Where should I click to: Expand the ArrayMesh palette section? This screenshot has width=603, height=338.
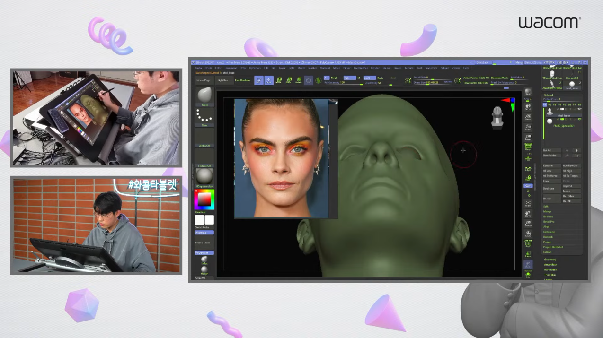click(550, 265)
